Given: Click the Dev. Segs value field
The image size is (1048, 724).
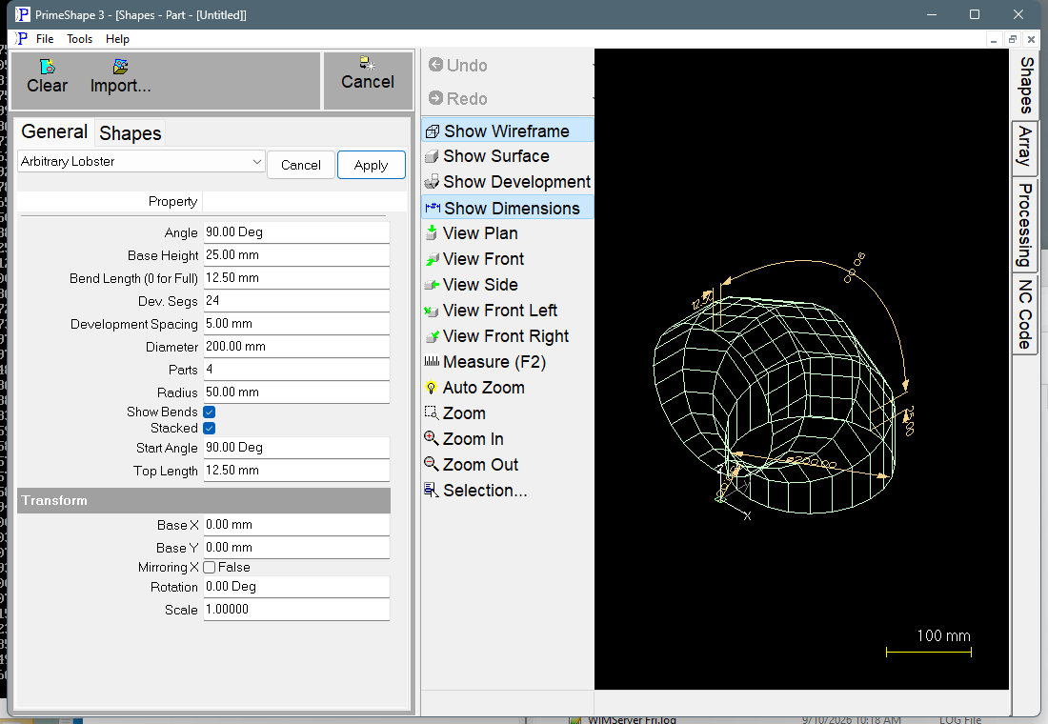Looking at the screenshot, I should pyautogui.click(x=296, y=301).
